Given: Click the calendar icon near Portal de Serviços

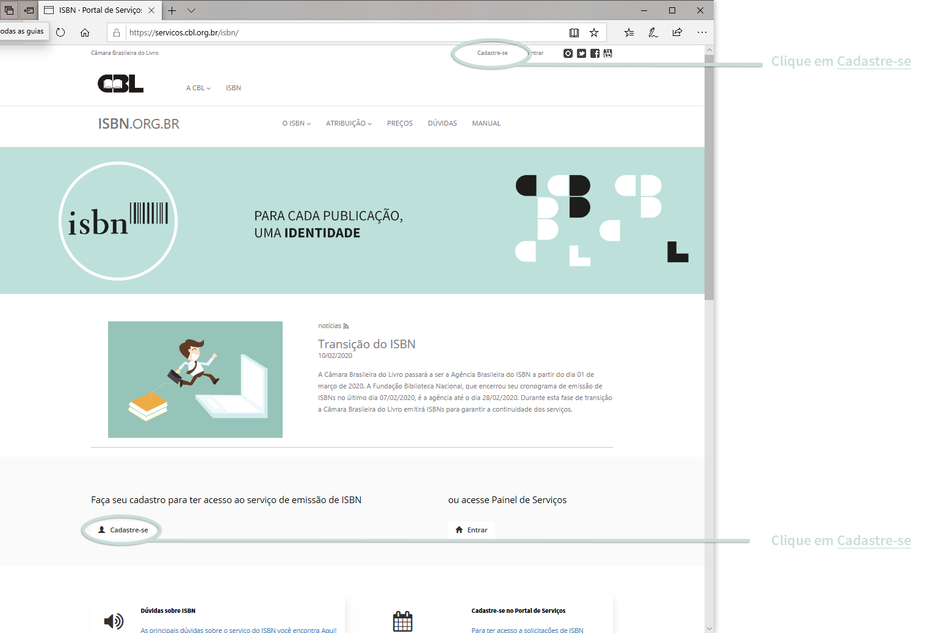Looking at the screenshot, I should [x=403, y=621].
